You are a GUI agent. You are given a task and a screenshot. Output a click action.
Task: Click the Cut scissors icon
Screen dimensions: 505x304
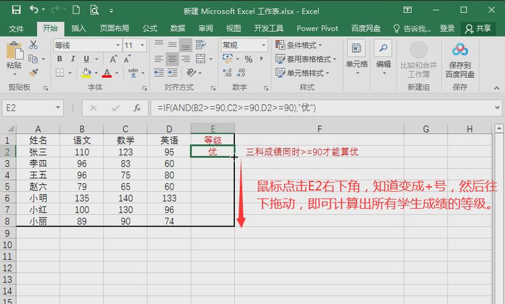point(33,45)
